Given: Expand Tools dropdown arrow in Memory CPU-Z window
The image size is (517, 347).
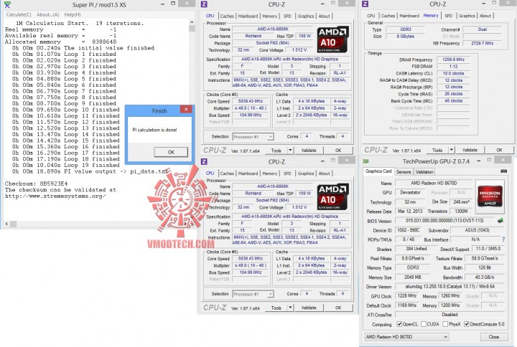Looking at the screenshot, I should point(452,150).
